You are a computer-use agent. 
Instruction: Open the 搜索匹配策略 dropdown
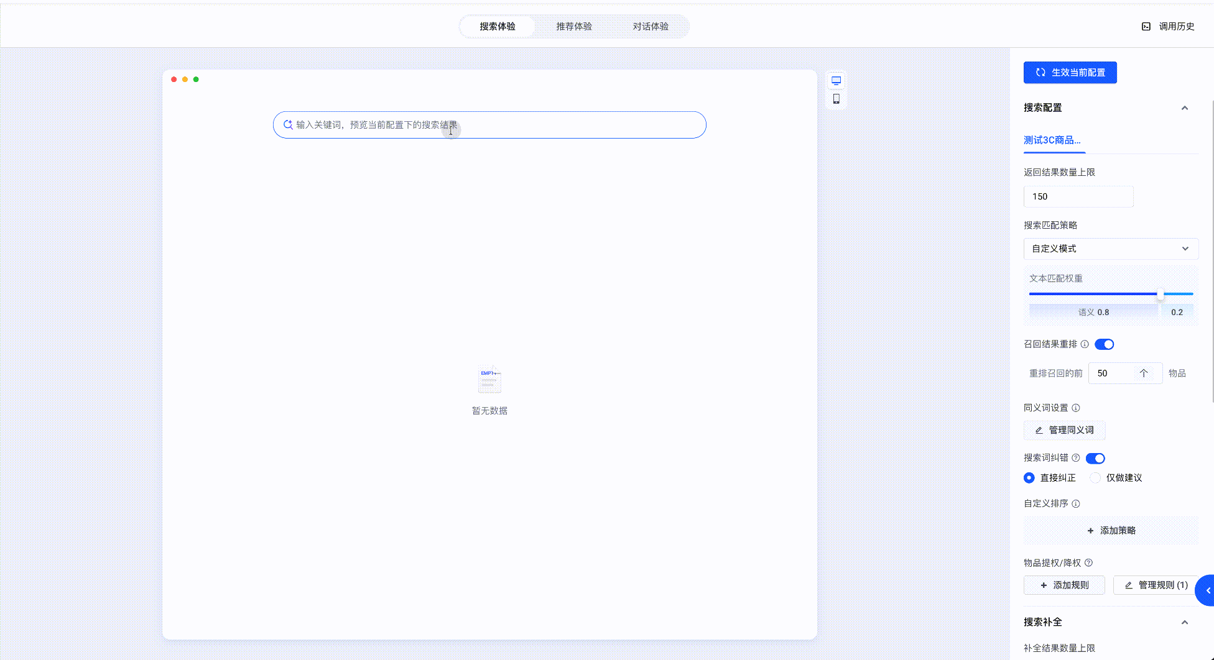tap(1111, 249)
